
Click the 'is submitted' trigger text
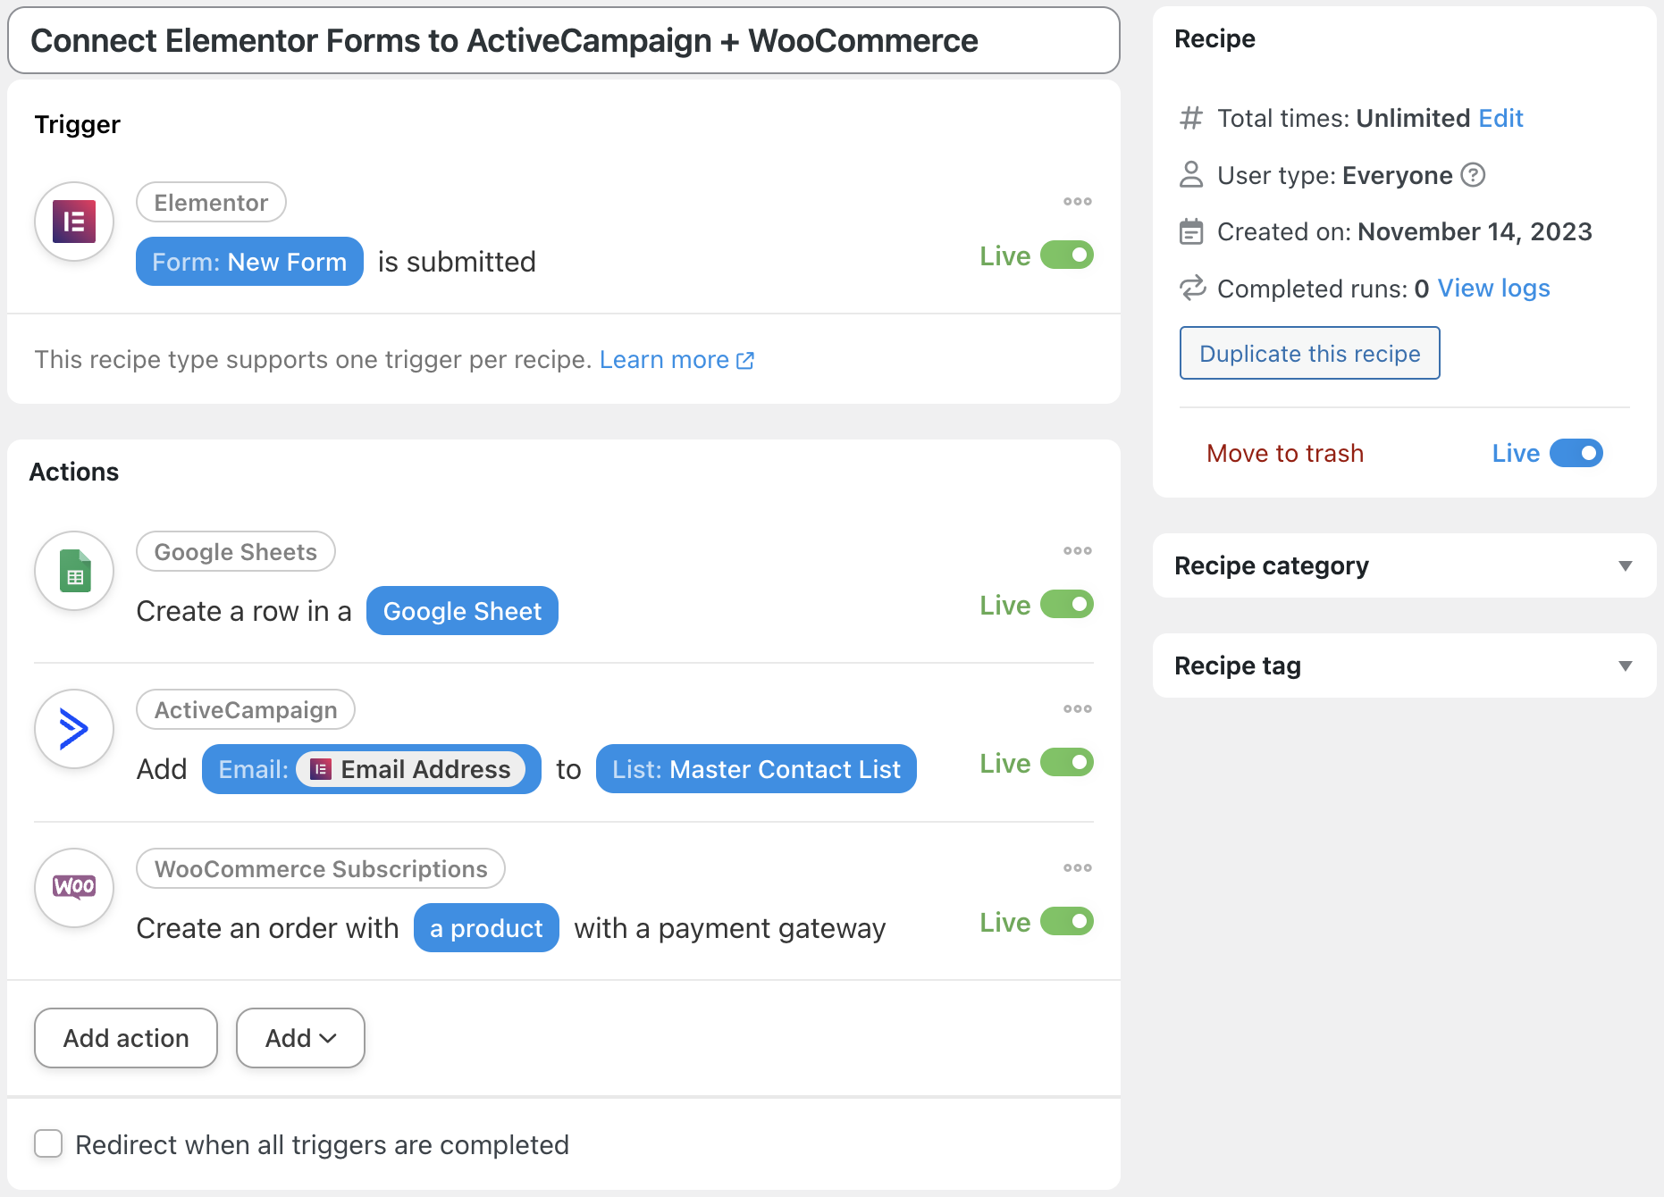tap(457, 262)
